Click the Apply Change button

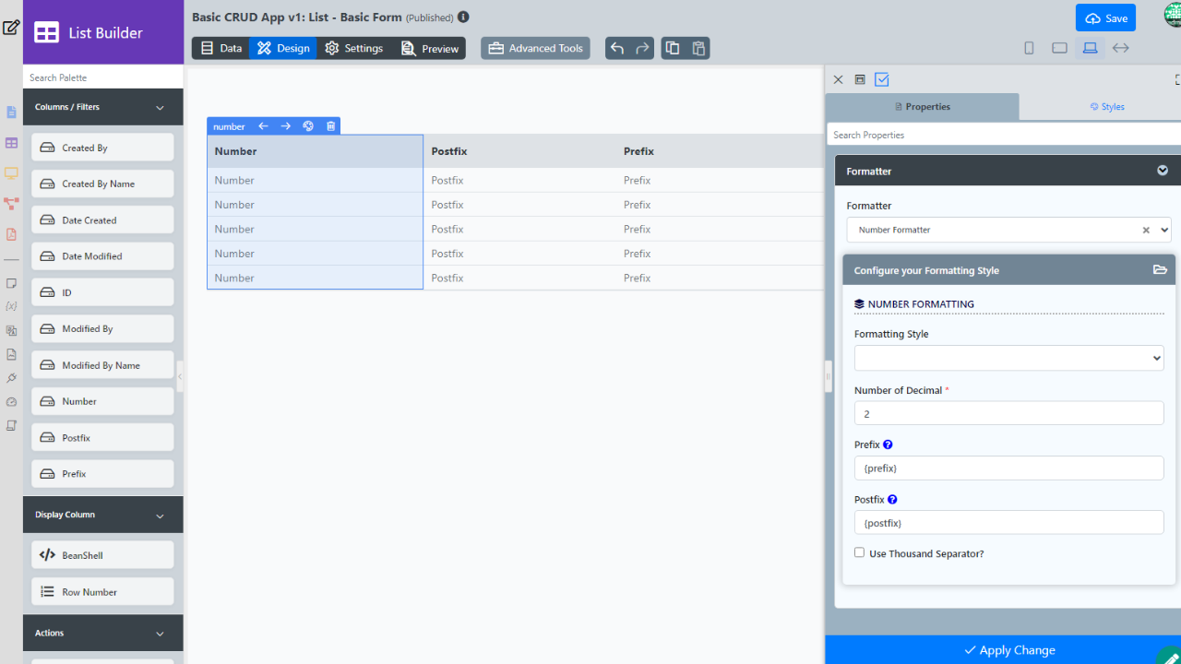(1008, 650)
